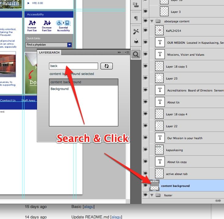Collapse the aboutpage content group
224x219 pixels.
[x=152, y=21]
